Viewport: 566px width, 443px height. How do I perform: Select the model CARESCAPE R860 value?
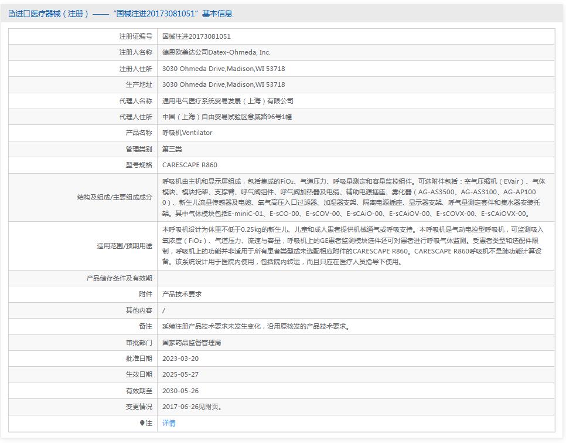(x=189, y=165)
